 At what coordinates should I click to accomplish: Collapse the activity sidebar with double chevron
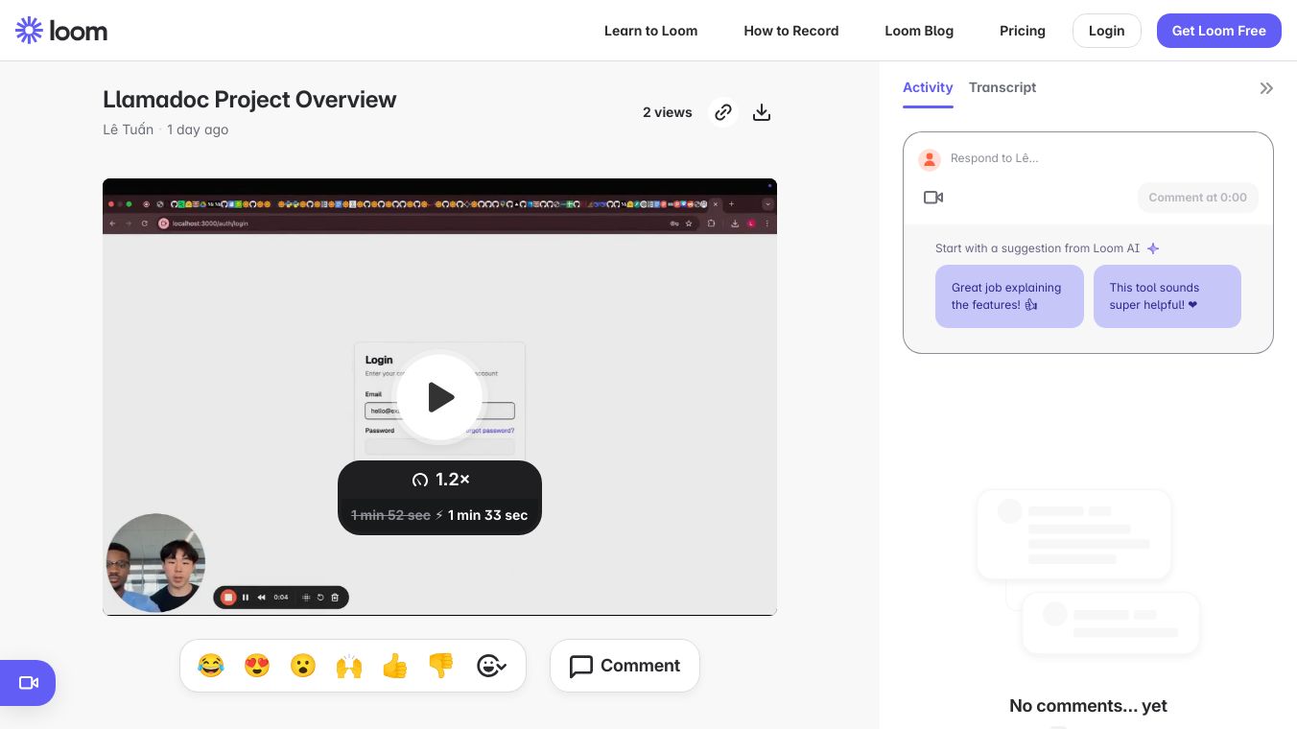click(x=1266, y=88)
